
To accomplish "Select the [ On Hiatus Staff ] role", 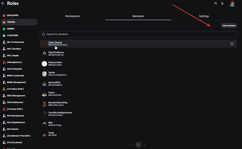I will click(x=19, y=89).
